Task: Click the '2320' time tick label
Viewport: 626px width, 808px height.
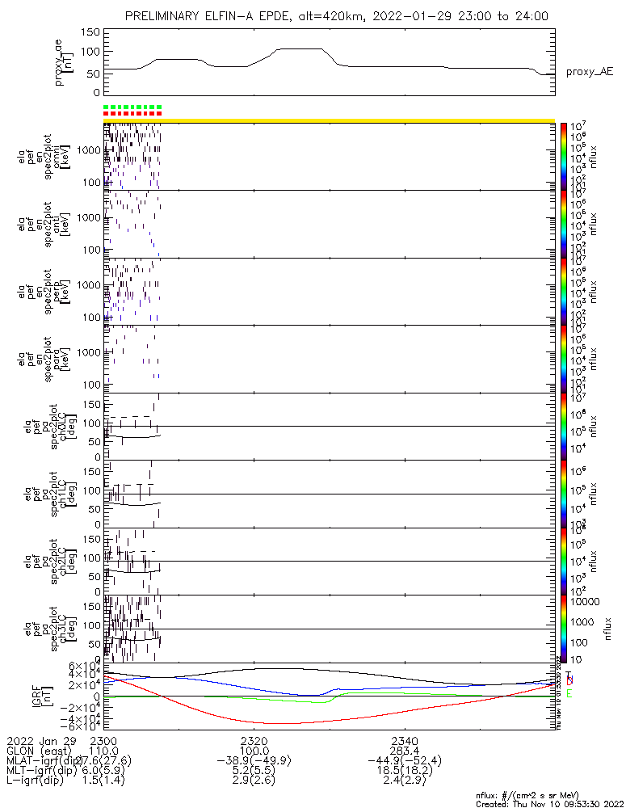Action: click(254, 742)
